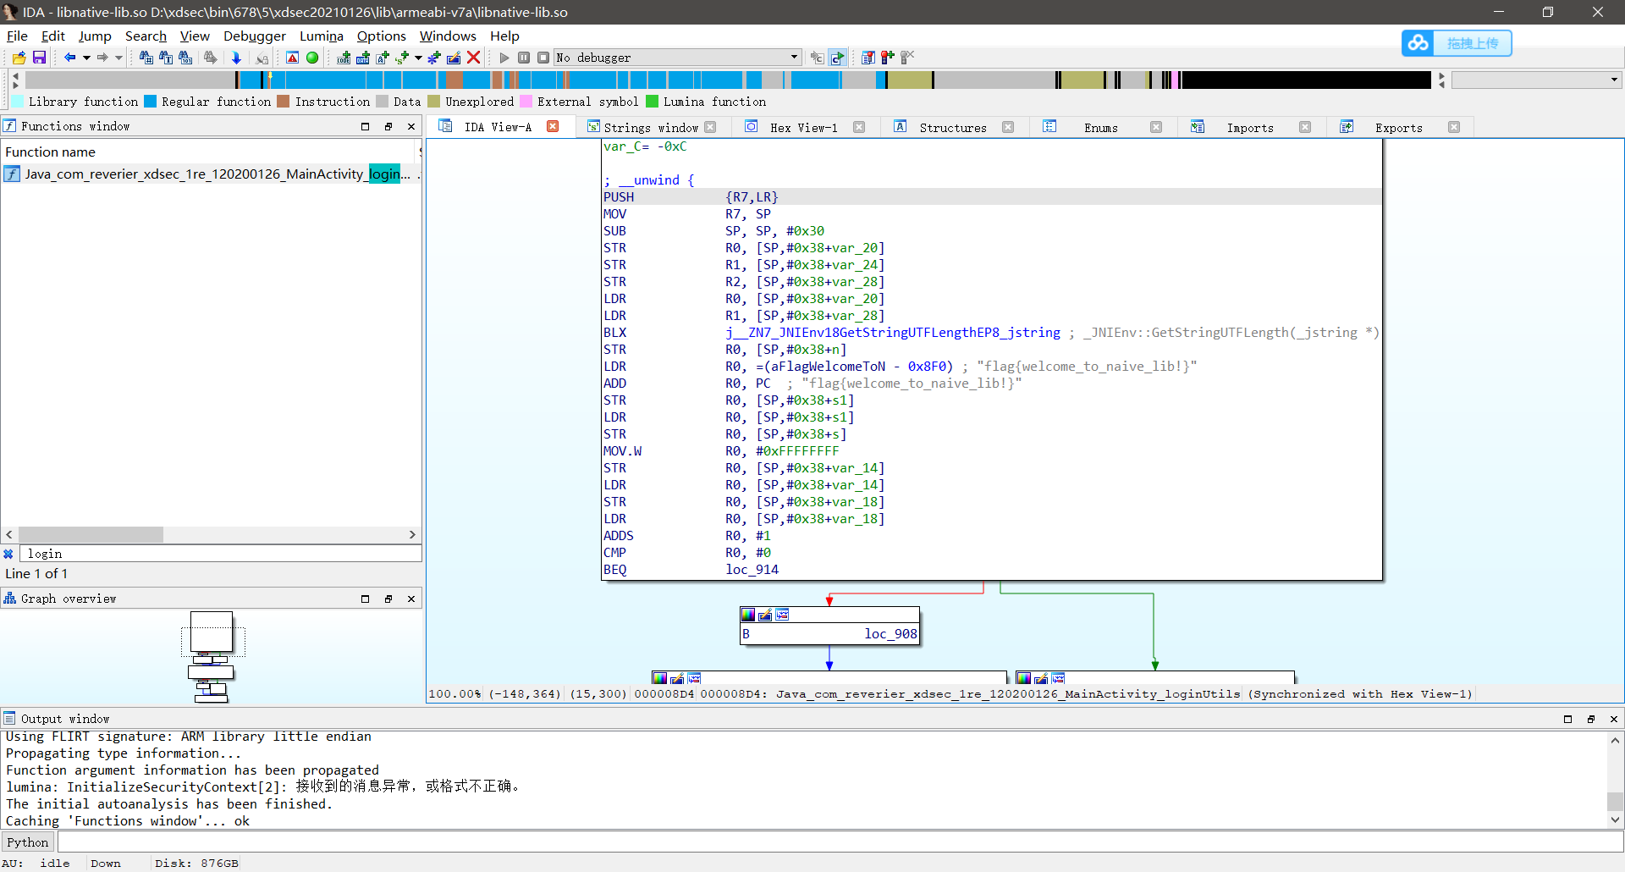Close the Output window panel
1625x872 pixels.
pyautogui.click(x=1614, y=719)
